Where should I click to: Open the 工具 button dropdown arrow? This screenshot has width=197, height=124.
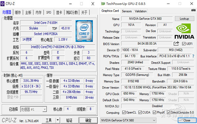pos(57,120)
